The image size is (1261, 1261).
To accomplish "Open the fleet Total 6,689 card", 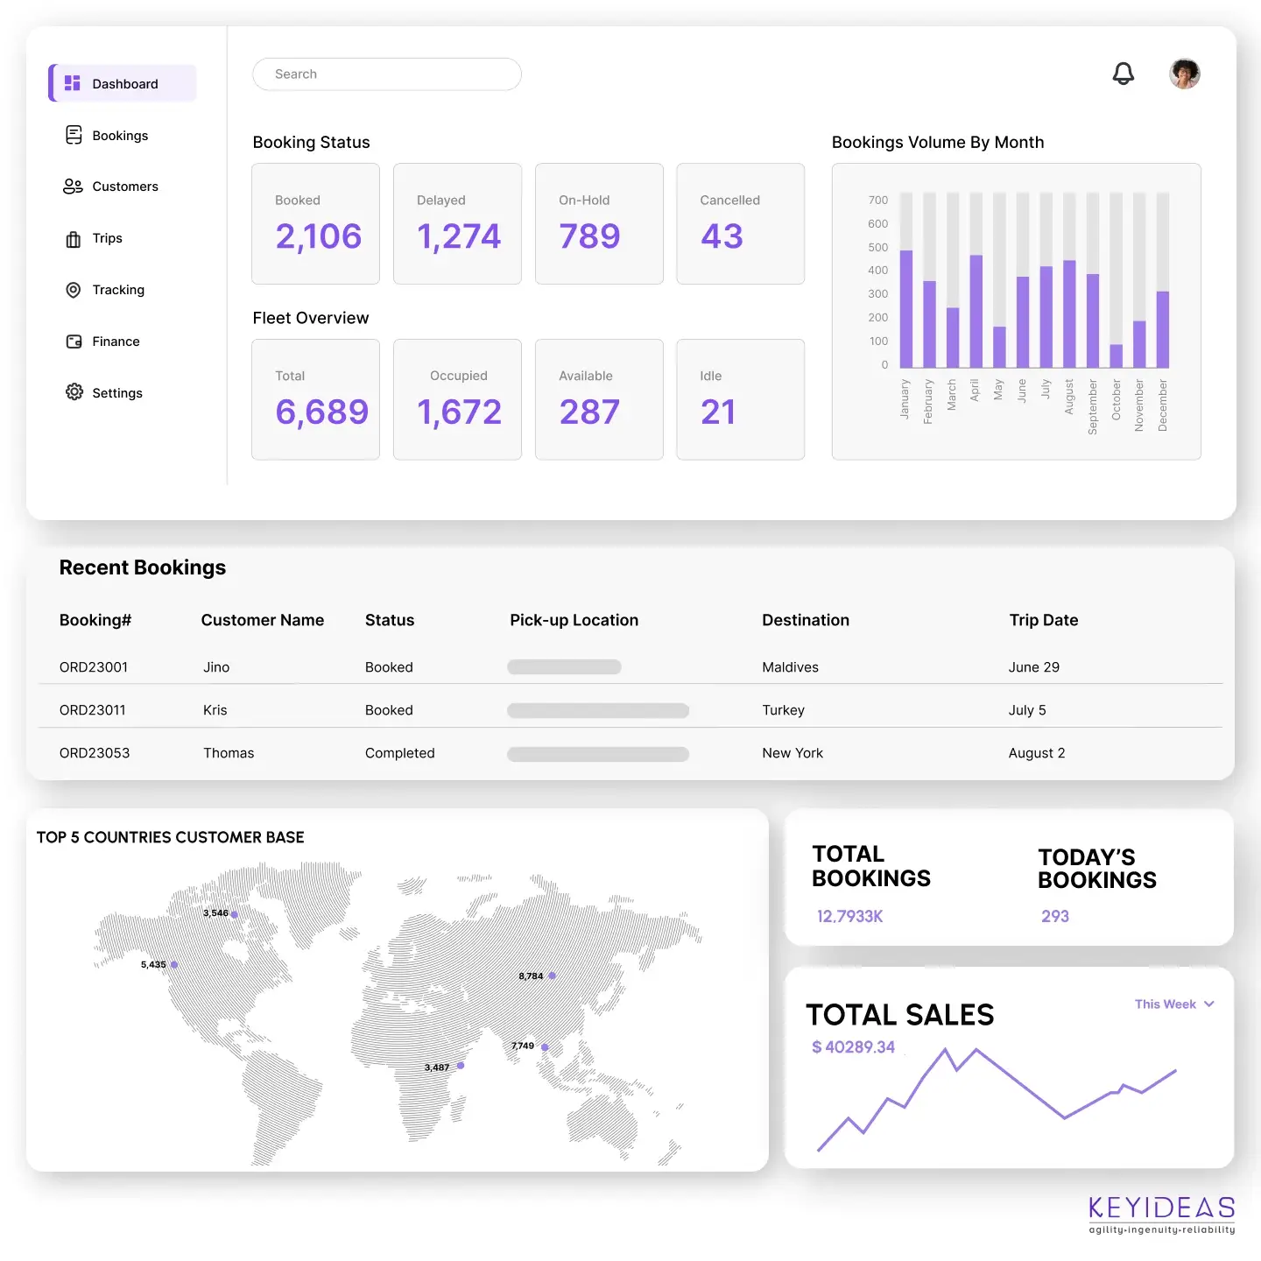I will (x=315, y=399).
